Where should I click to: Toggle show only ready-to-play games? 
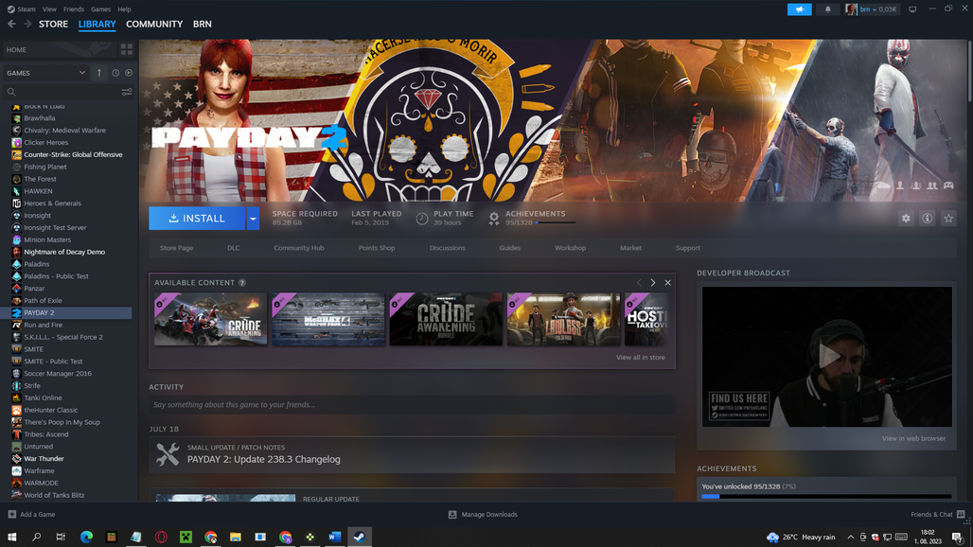coord(129,73)
